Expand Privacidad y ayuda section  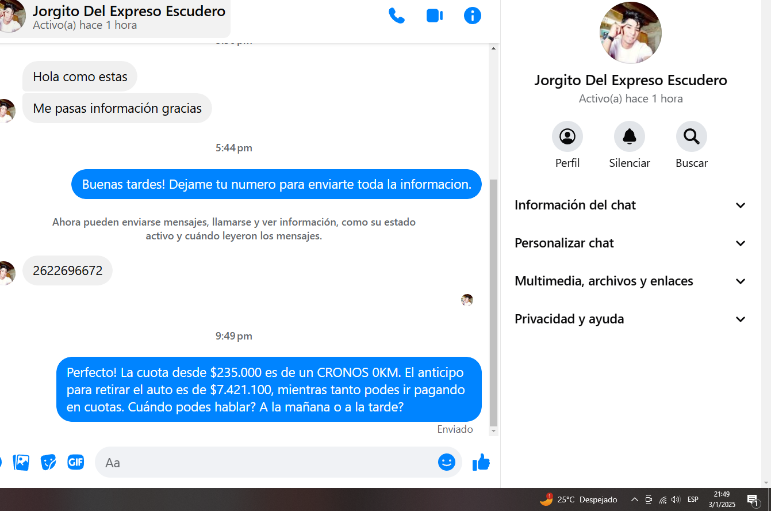[630, 319]
